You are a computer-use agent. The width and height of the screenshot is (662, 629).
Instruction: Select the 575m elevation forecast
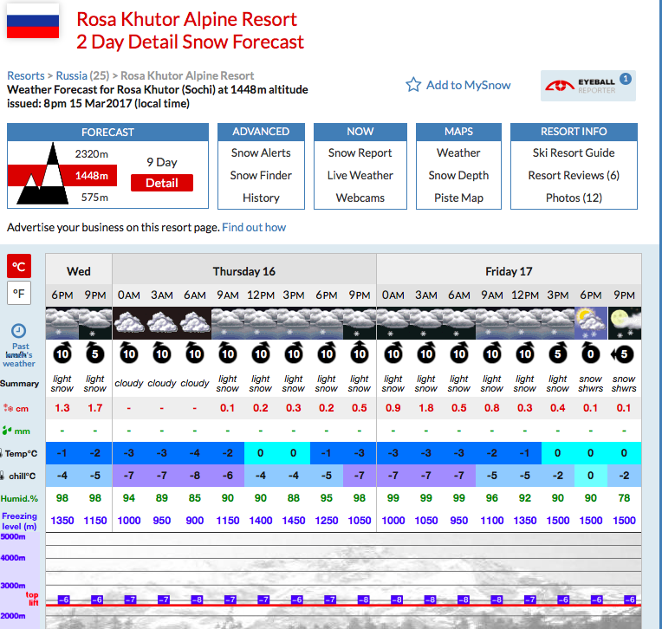pyautogui.click(x=94, y=198)
